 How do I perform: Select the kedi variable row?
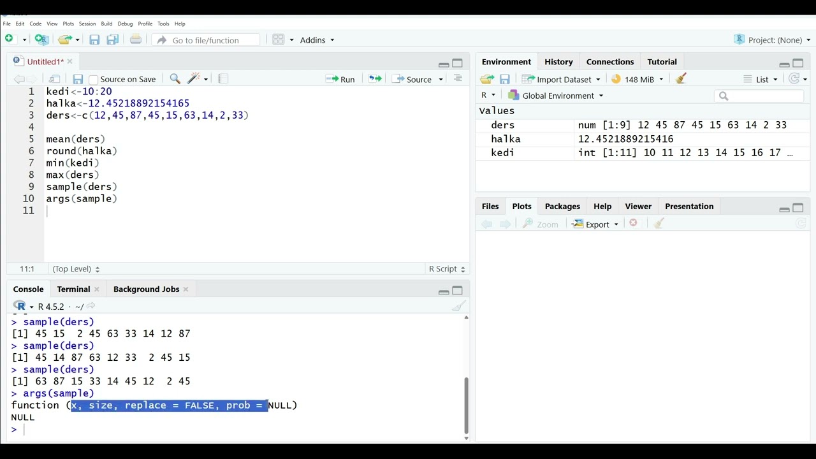click(x=643, y=153)
